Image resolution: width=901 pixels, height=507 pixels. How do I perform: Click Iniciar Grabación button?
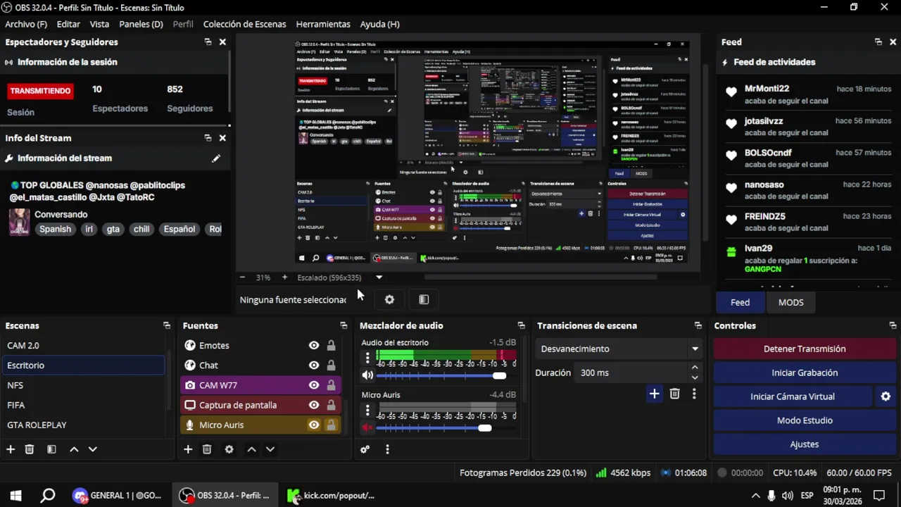tap(805, 373)
